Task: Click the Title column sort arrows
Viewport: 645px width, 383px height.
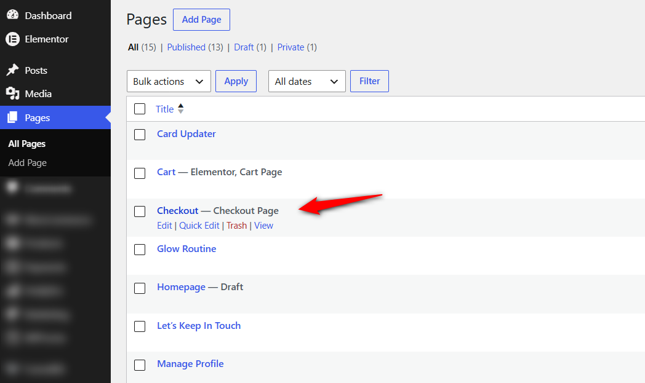Action: [180, 109]
